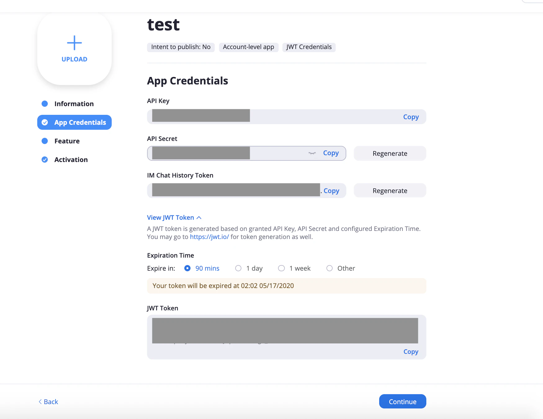Click the API Secret field
Viewport: 543px width, 419px height.
pyautogui.click(x=247, y=153)
